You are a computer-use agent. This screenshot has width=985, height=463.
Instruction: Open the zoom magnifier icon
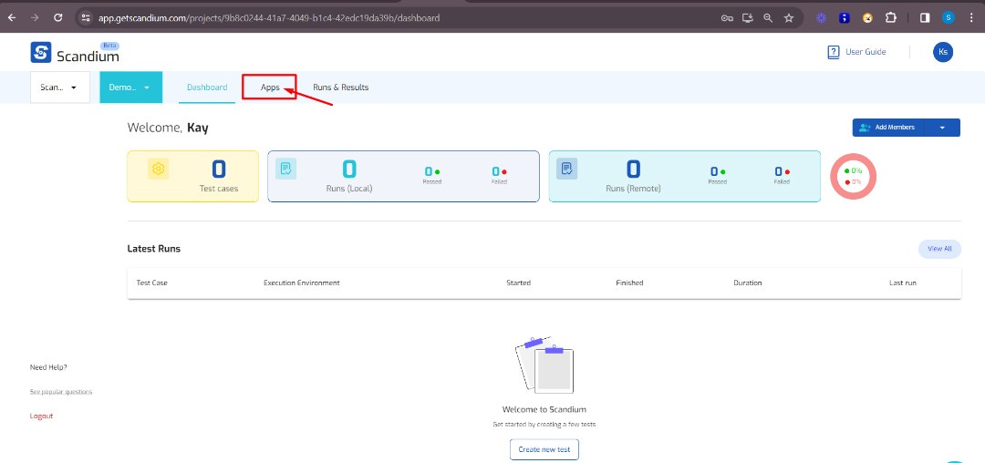tap(768, 18)
